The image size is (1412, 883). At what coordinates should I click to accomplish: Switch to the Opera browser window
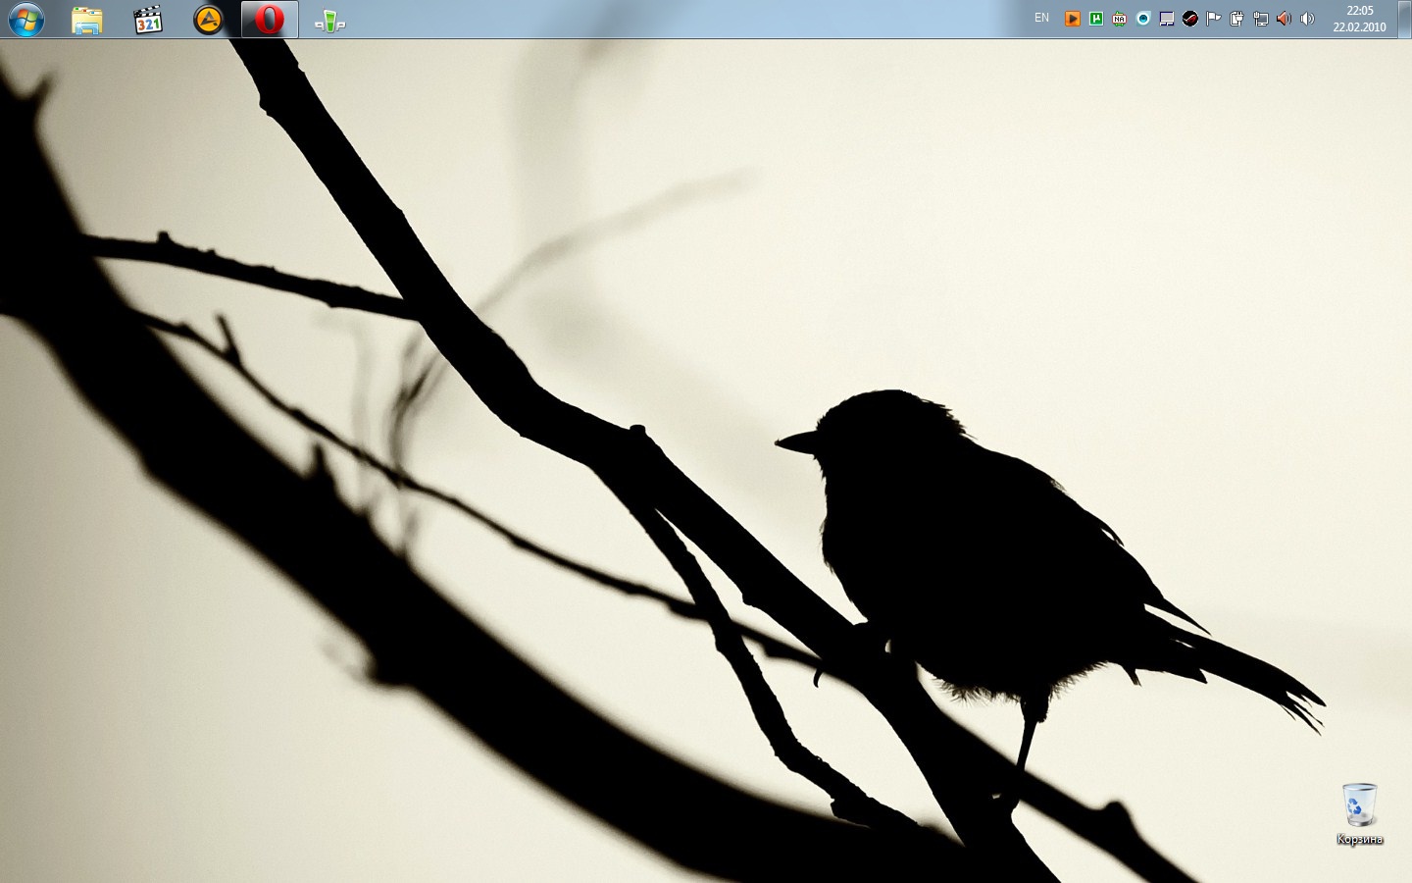click(270, 20)
